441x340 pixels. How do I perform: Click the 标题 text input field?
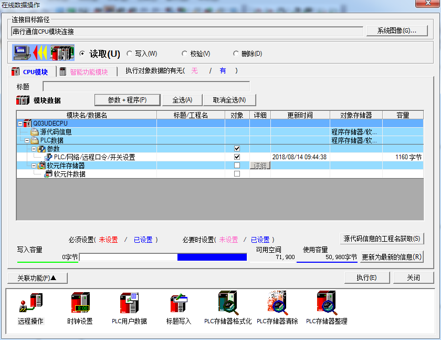point(146,86)
